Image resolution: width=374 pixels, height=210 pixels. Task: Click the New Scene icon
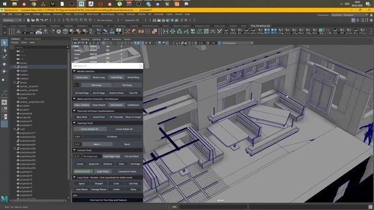tap(29, 20)
